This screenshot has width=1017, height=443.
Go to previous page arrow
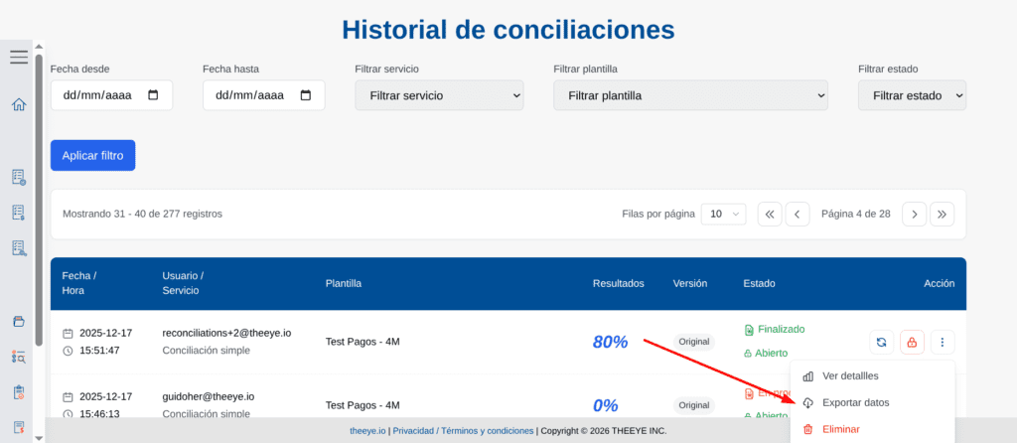click(x=798, y=214)
